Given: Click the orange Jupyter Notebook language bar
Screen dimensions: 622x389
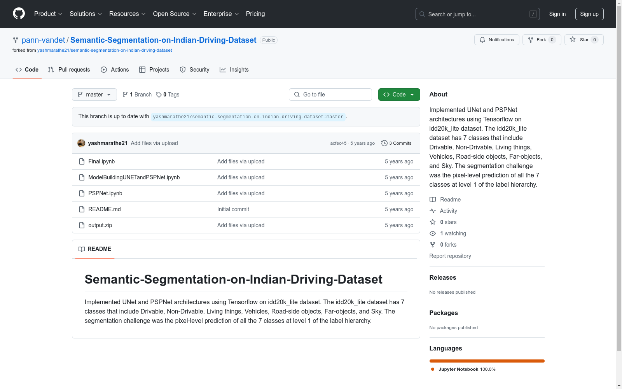Looking at the screenshot, I should coord(487,361).
